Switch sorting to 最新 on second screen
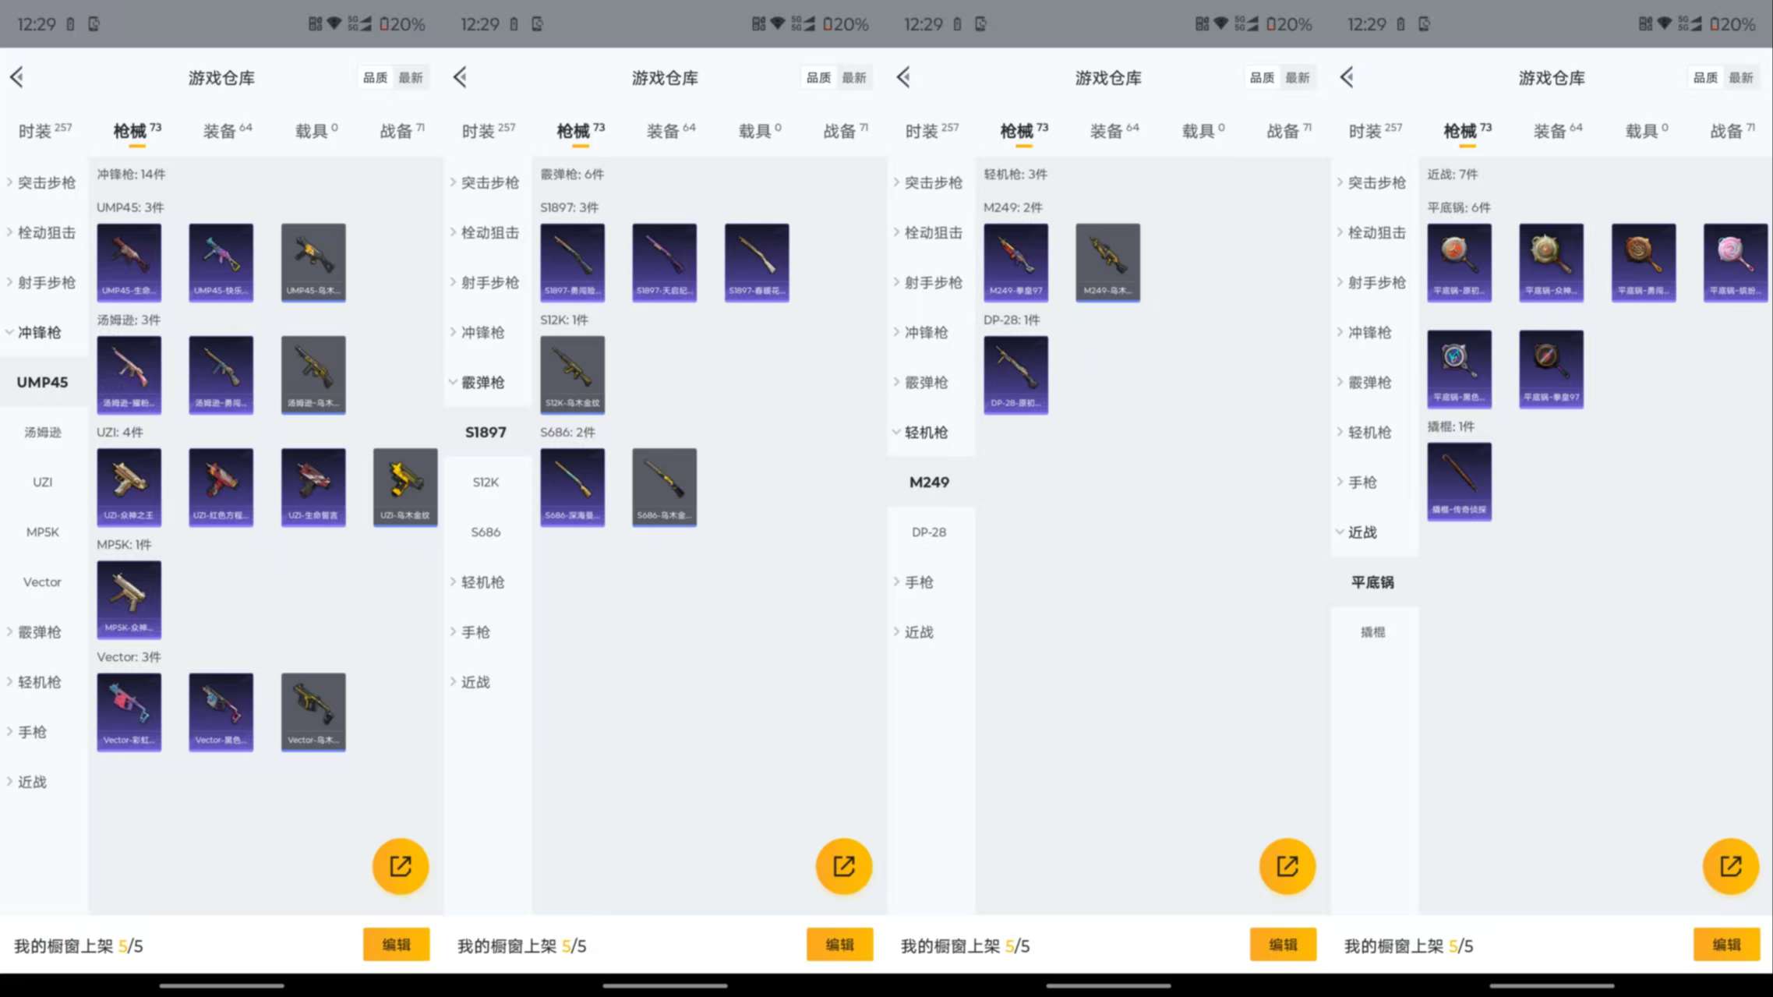Image resolution: width=1773 pixels, height=997 pixels. pos(855,77)
